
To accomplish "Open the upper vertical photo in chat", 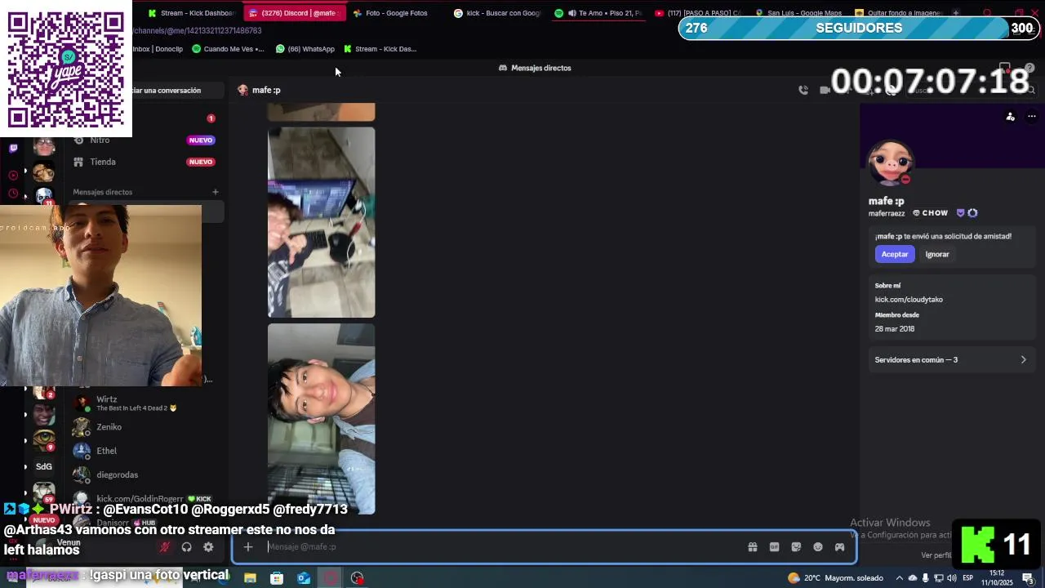I will click(x=322, y=222).
